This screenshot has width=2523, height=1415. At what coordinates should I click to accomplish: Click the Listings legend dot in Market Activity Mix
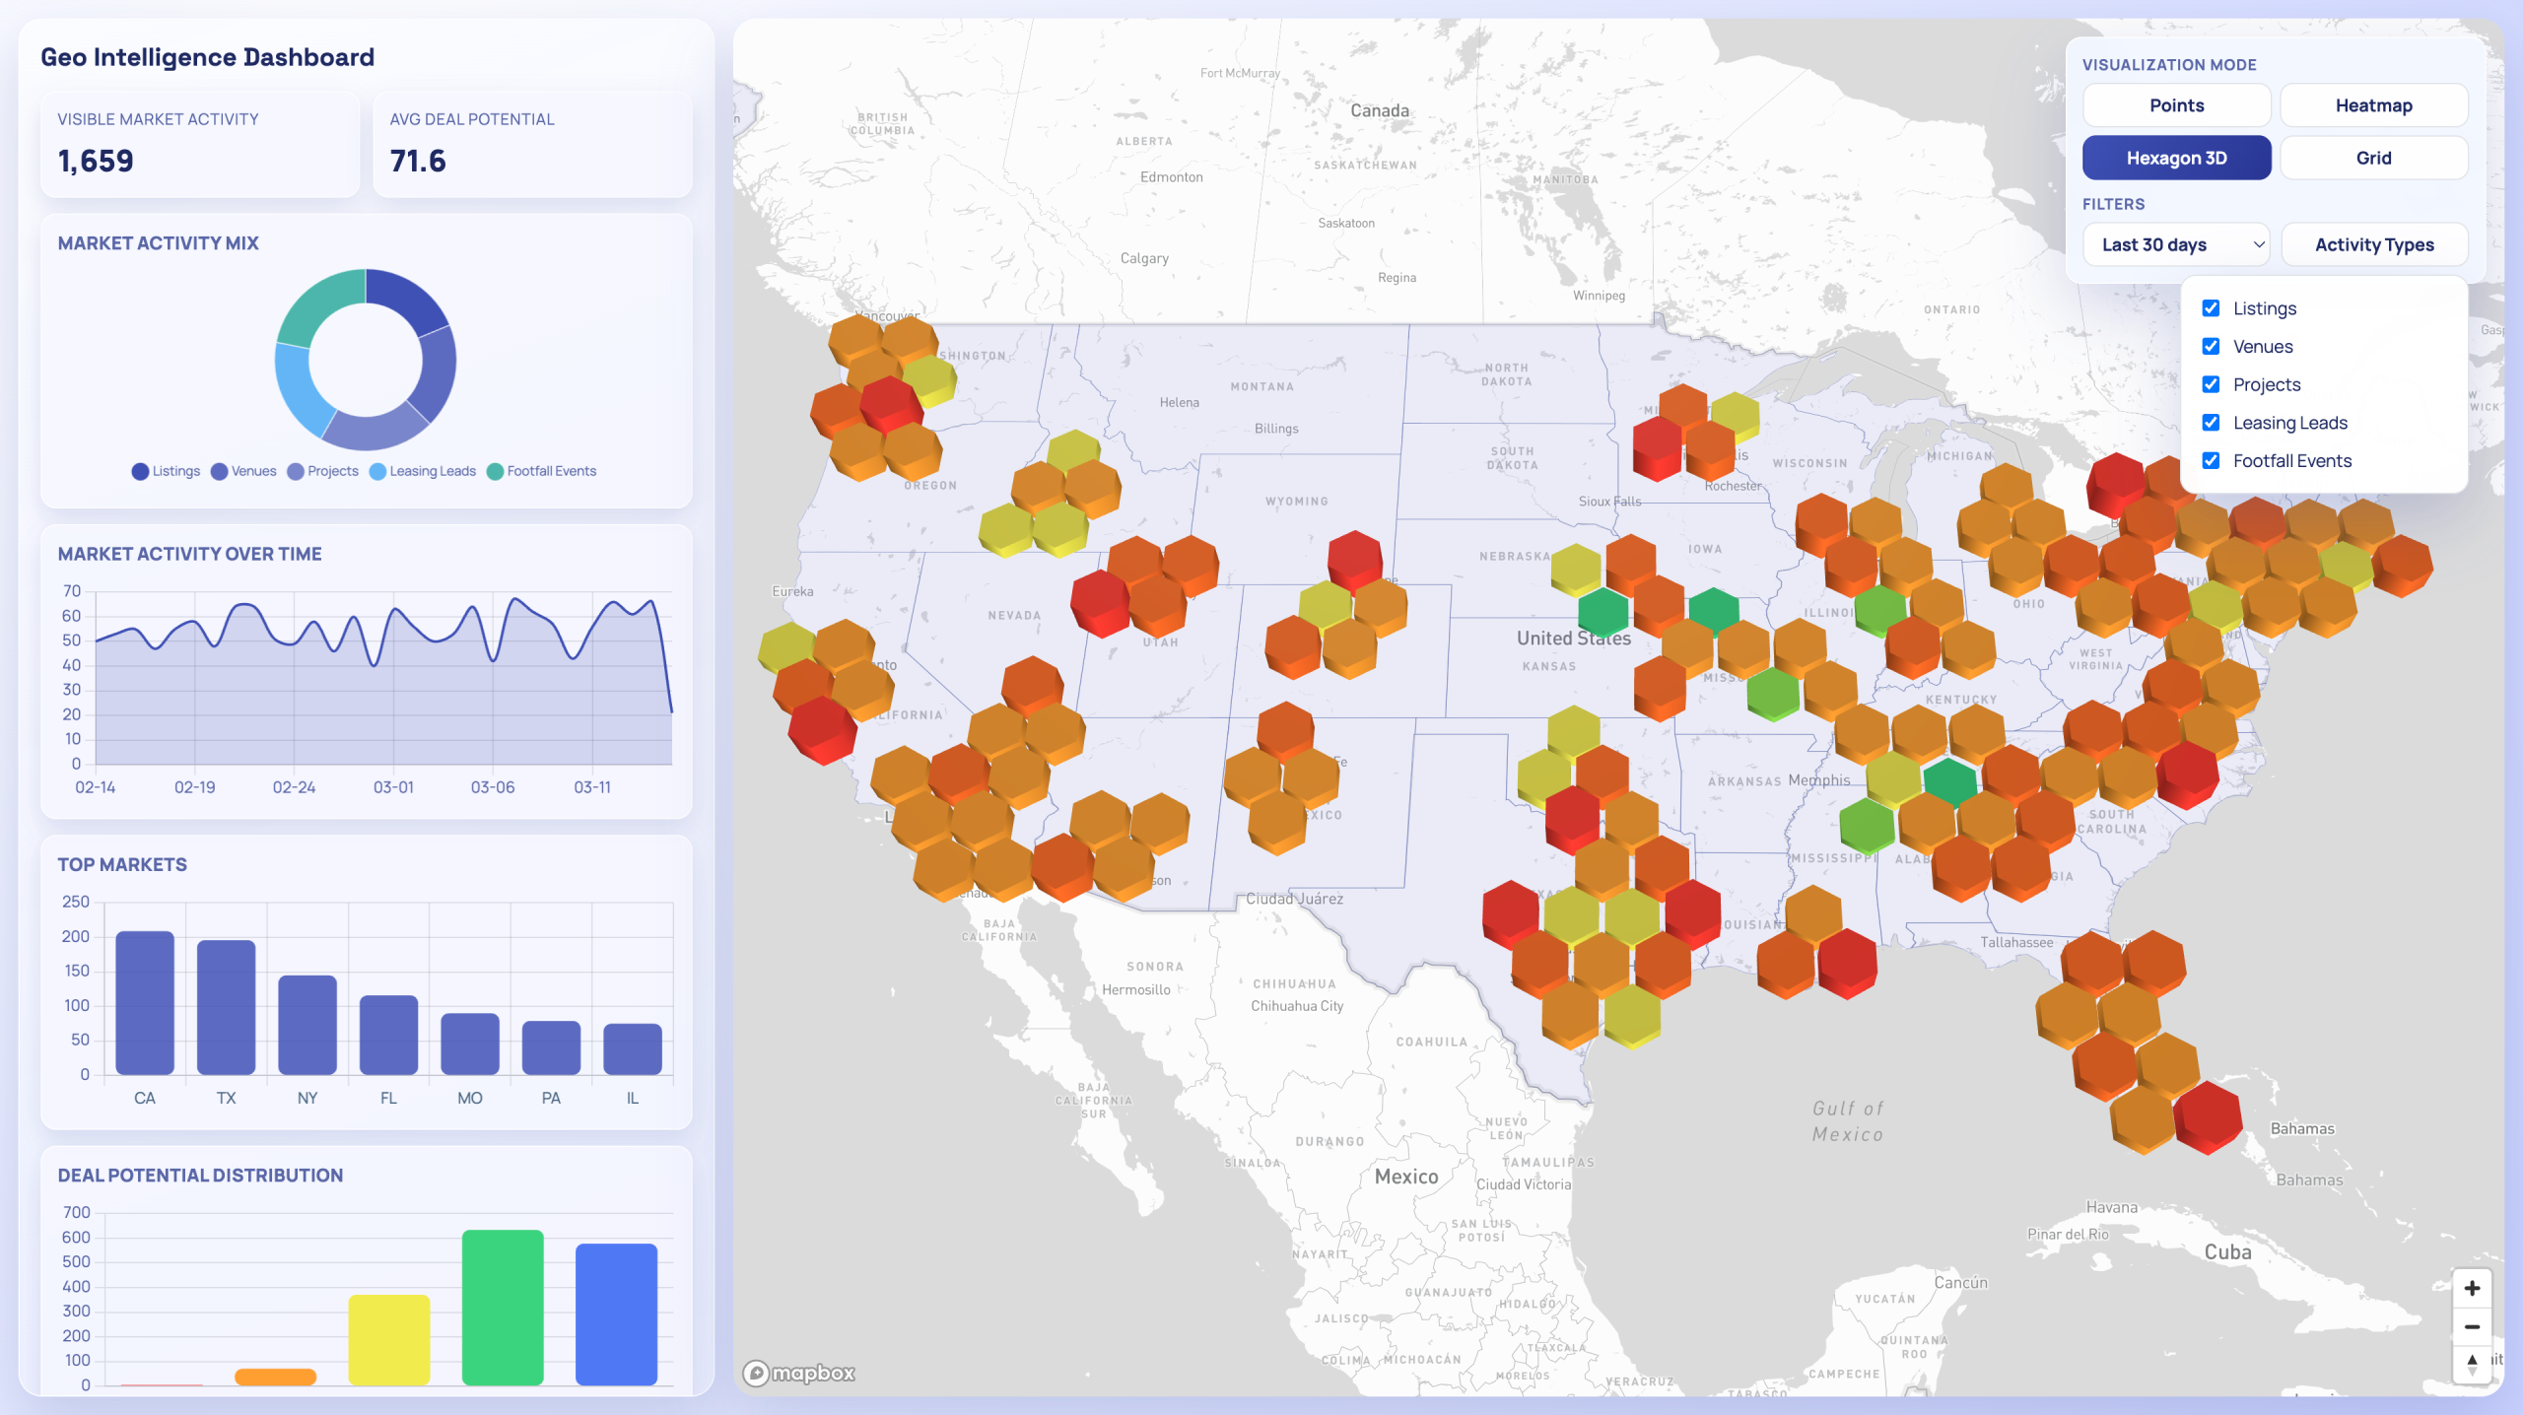[x=140, y=471]
